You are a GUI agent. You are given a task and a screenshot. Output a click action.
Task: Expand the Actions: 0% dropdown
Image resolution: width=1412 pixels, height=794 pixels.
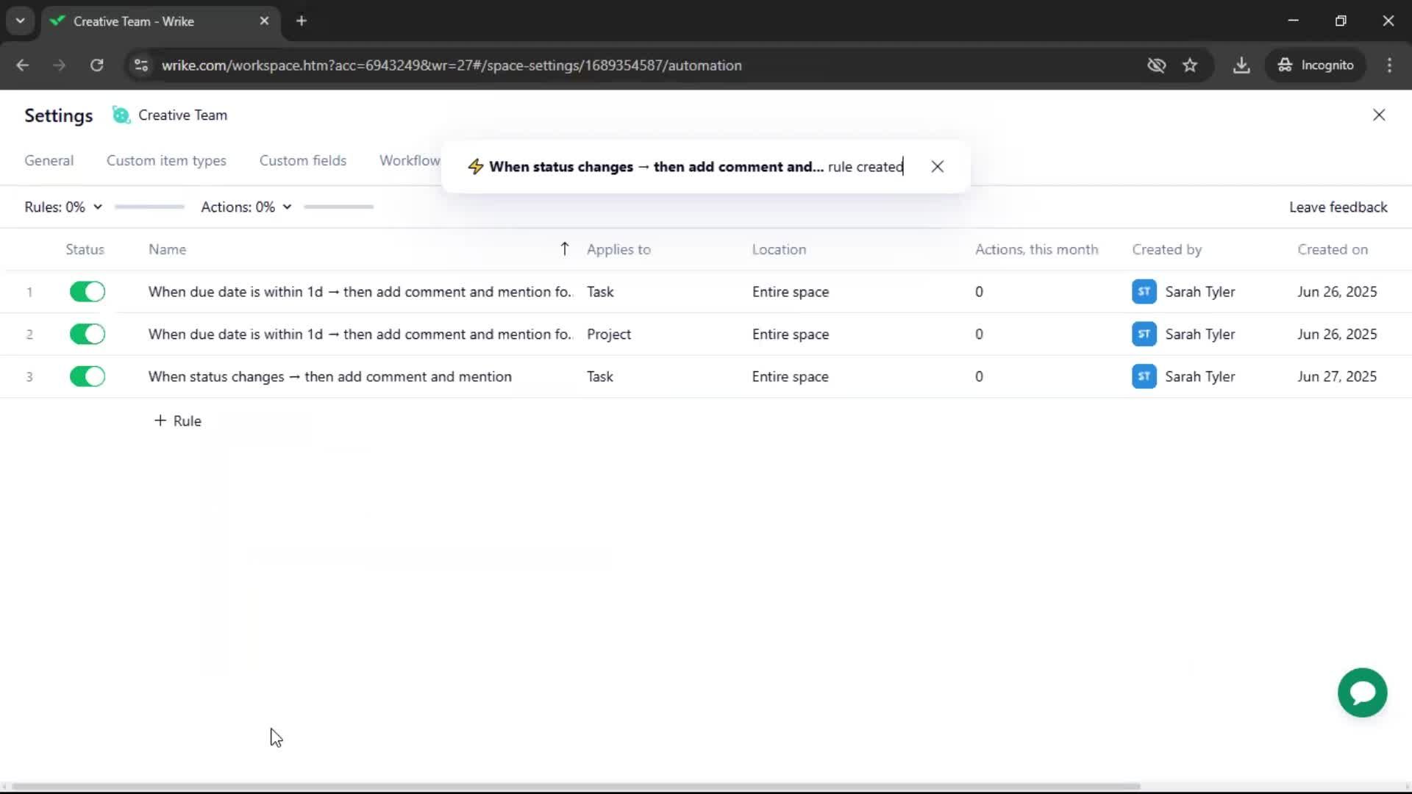tap(246, 207)
